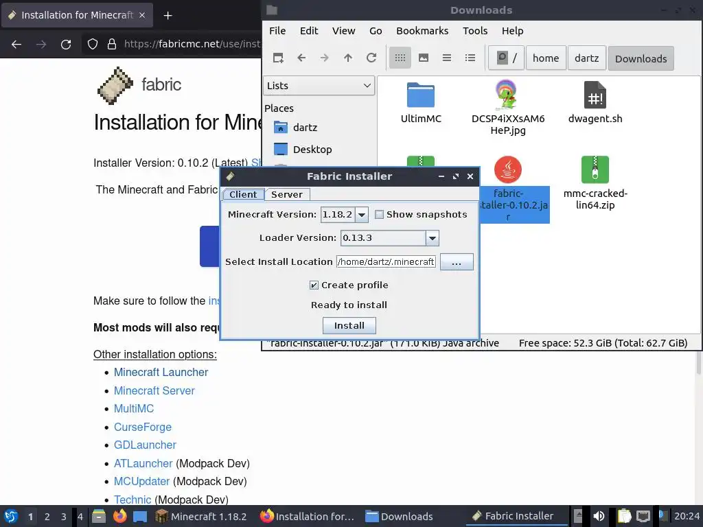Close the Installation for Minecraft tab
703x527 pixels.
click(141, 15)
